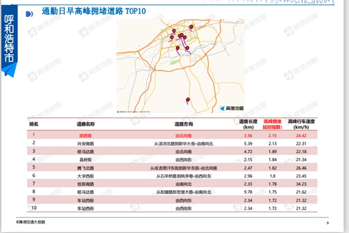The height and width of the screenshot is (233, 349).
Task: Select the road name 兴安南路
Action: pyautogui.click(x=86, y=144)
